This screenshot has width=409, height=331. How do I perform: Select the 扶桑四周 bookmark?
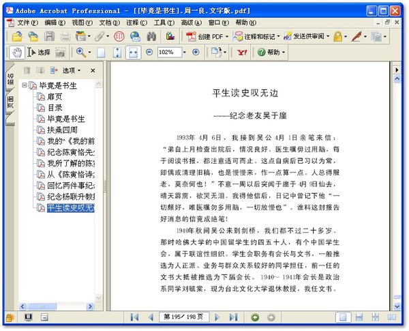[62, 130]
